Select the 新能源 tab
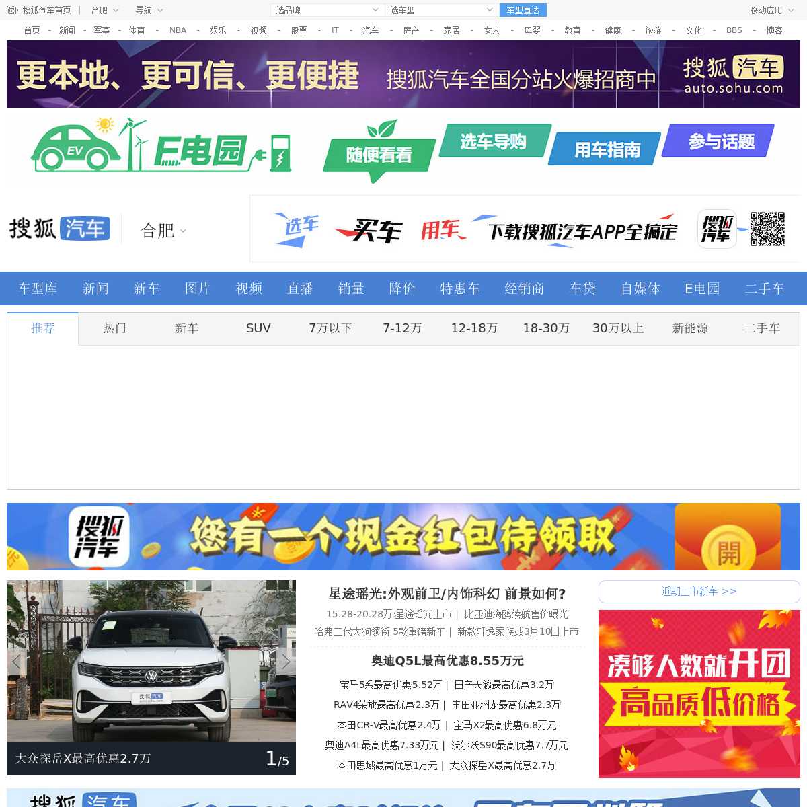The image size is (807, 807). (x=690, y=328)
